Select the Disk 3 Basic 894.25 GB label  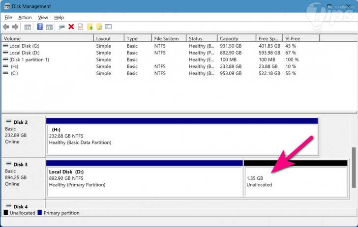click(23, 179)
